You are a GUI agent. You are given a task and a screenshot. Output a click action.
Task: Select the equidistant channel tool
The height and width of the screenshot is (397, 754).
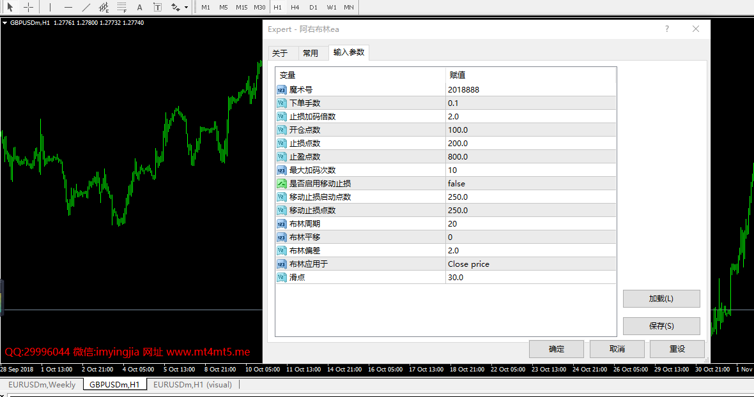104,7
